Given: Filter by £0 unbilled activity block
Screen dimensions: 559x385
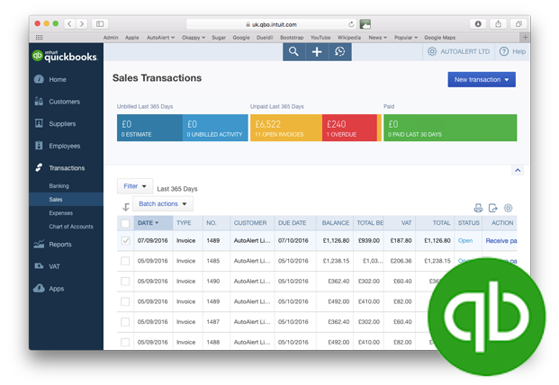Looking at the screenshot, I should [x=215, y=128].
